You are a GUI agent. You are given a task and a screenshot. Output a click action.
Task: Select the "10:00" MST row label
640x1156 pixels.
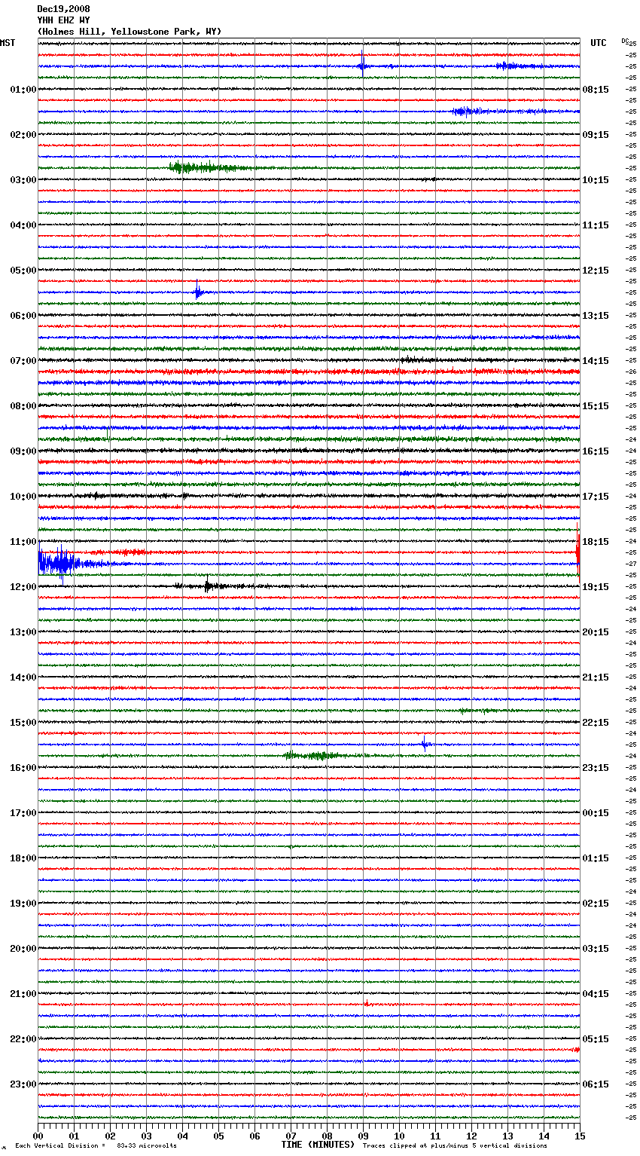coord(23,497)
